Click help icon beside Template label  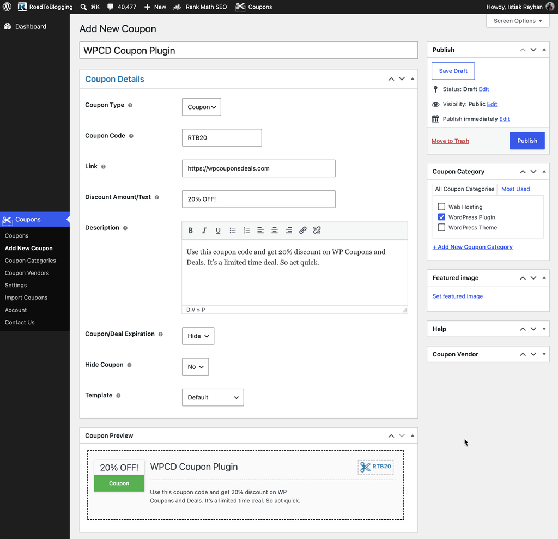pos(118,396)
